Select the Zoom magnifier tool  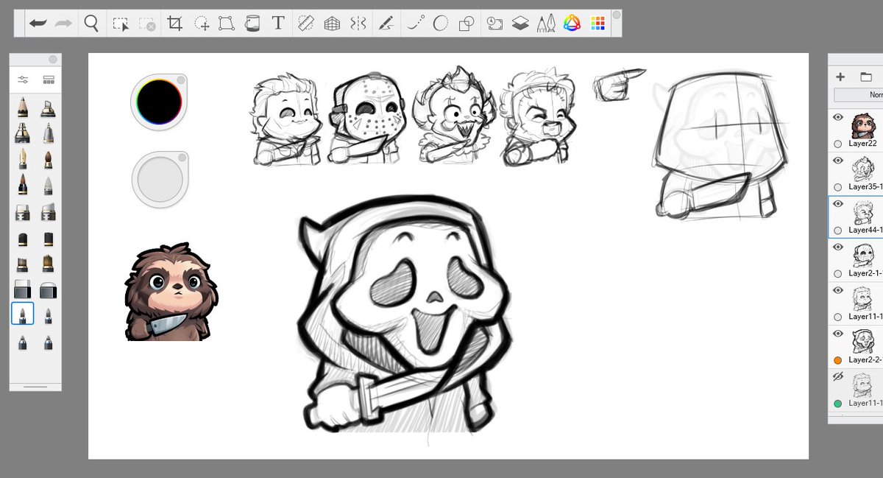pyautogui.click(x=91, y=24)
